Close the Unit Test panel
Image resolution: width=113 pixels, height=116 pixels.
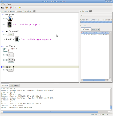(x=90, y=11)
